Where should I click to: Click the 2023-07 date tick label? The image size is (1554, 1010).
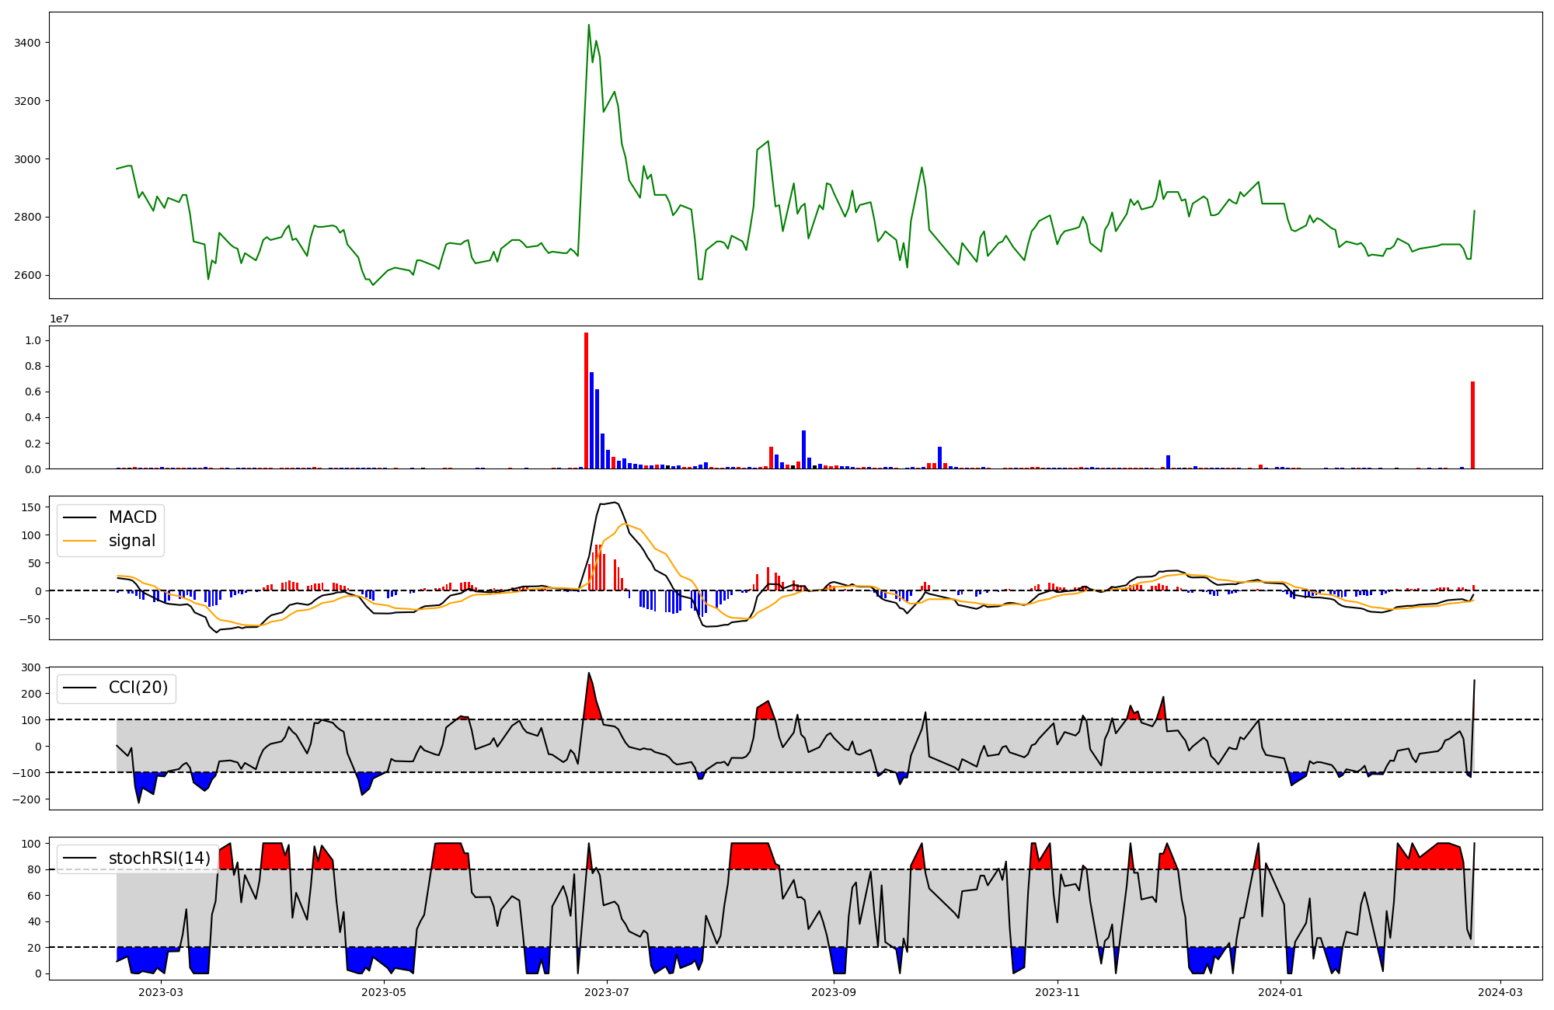coord(606,992)
